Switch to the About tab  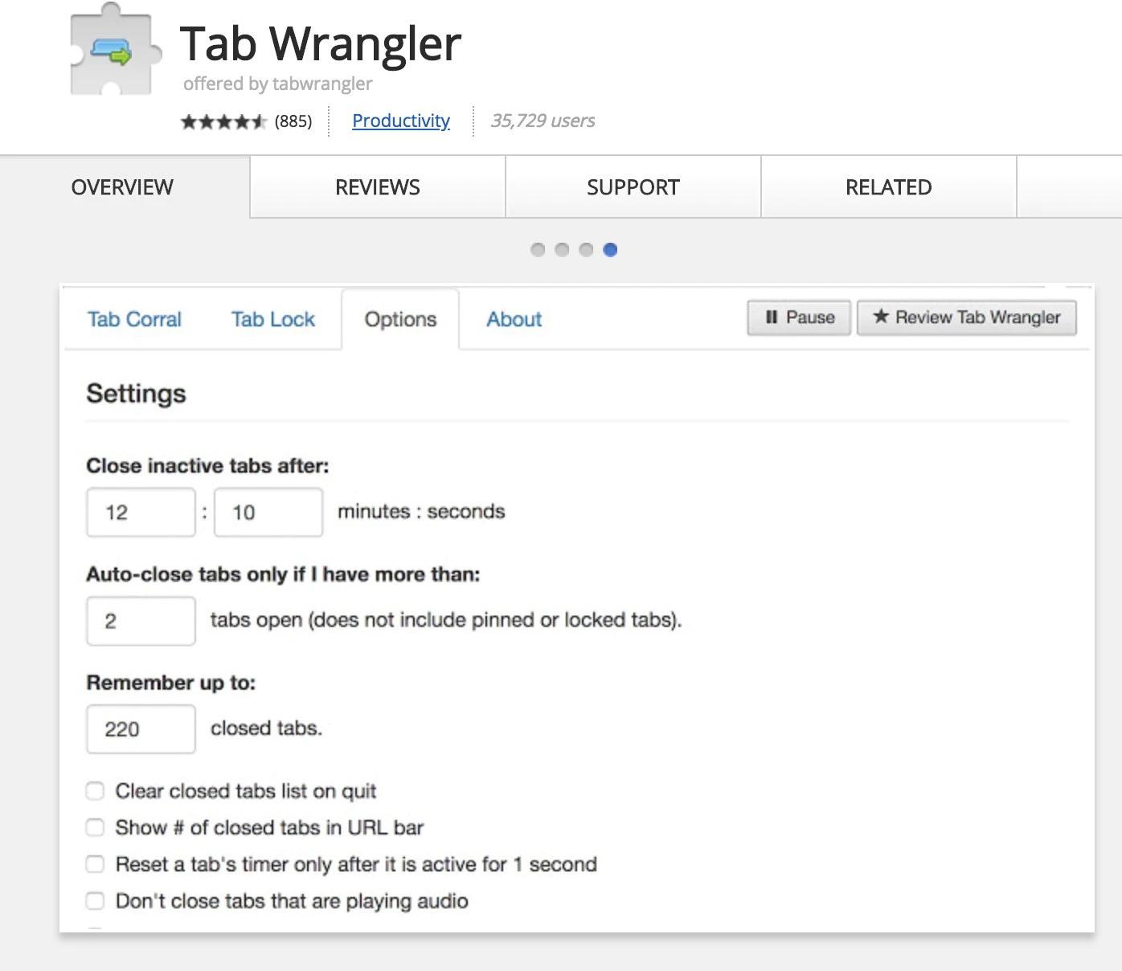[x=514, y=319]
